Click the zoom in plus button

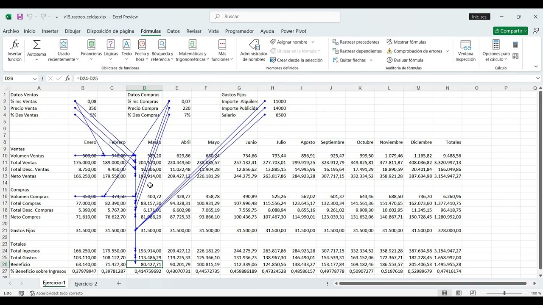526,293
